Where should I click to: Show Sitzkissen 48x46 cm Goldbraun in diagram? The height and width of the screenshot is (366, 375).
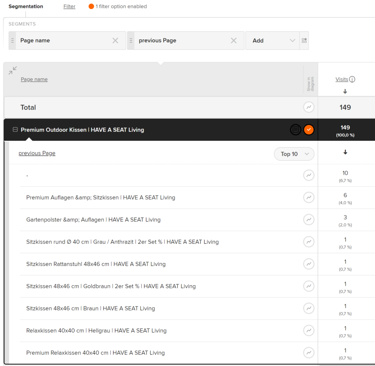click(x=309, y=286)
